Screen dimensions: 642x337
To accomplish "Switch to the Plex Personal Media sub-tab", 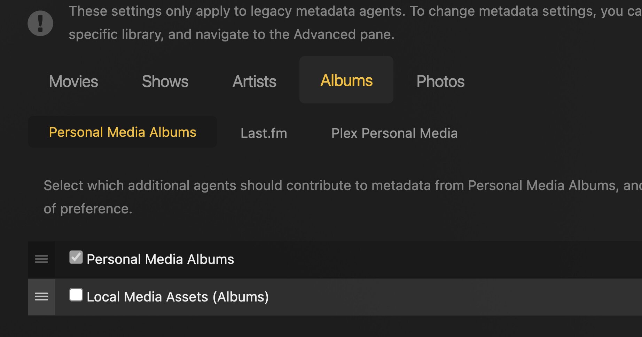I will click(x=394, y=133).
